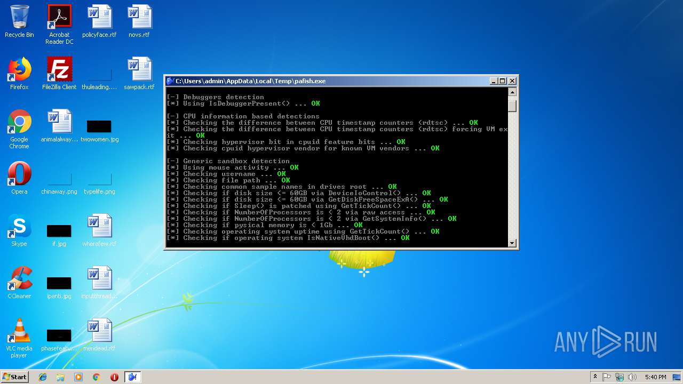Click the console scrollbar down arrow

512,243
